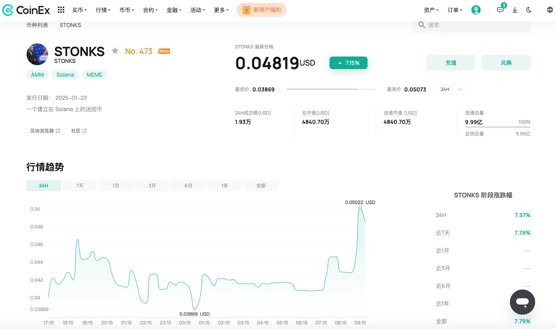This screenshot has width=556, height=329.
Task: Click the 兑换 exchange button
Action: coord(506,63)
